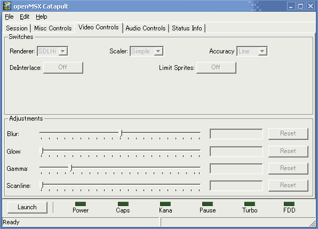Click the Gamma value text field
The width and height of the screenshot is (318, 229).
236,169
